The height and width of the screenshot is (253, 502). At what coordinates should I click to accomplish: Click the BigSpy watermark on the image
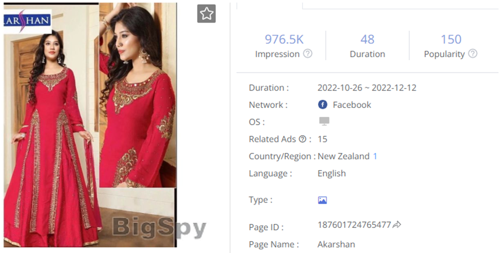159,228
